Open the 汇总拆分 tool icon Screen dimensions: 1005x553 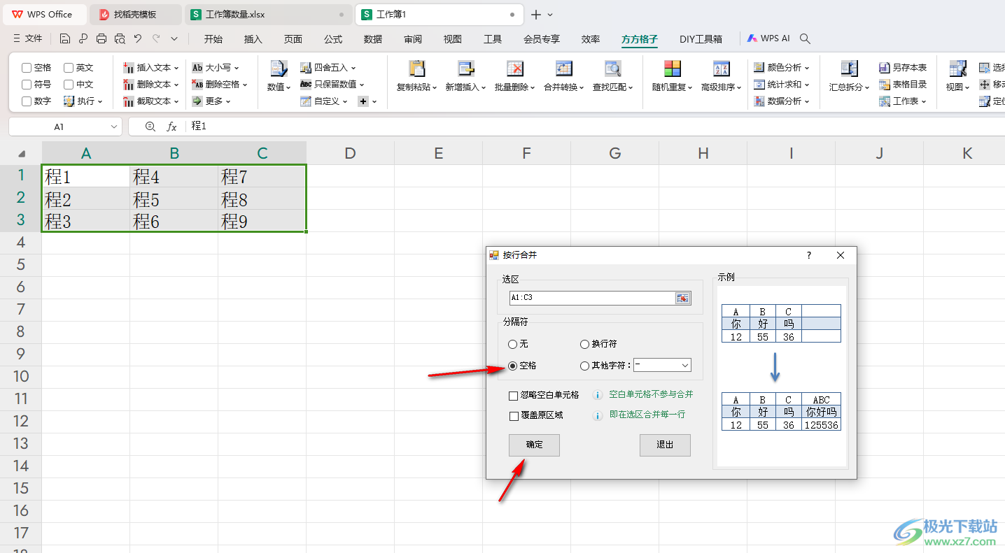click(850, 69)
